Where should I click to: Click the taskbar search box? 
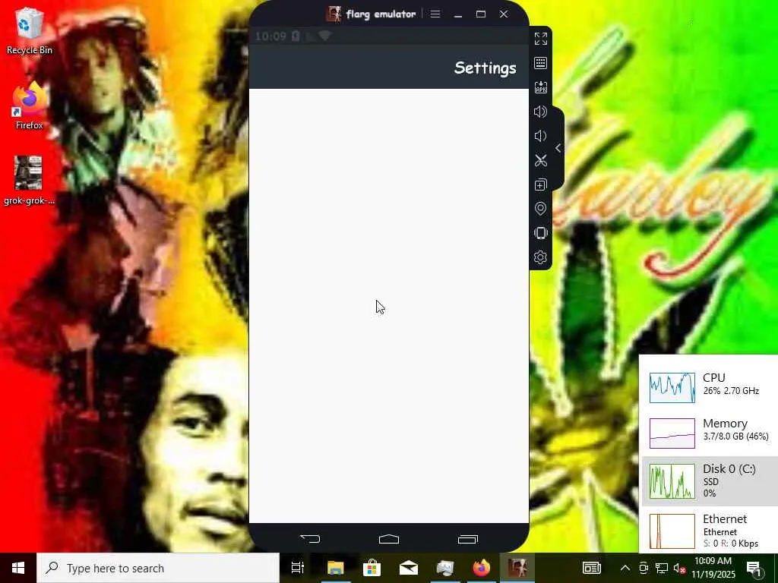(x=158, y=568)
